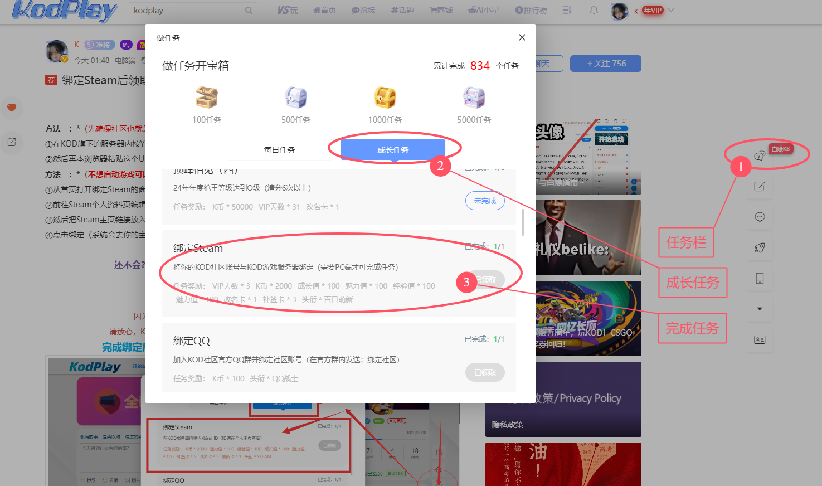
Task: Click the author avatar of the post
Action: coord(57,51)
